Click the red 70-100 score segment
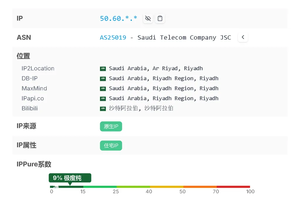This screenshot has height=222, width=300. point(233,187)
